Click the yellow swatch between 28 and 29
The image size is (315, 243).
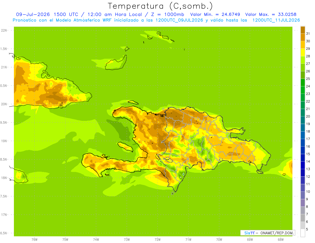point(303,52)
